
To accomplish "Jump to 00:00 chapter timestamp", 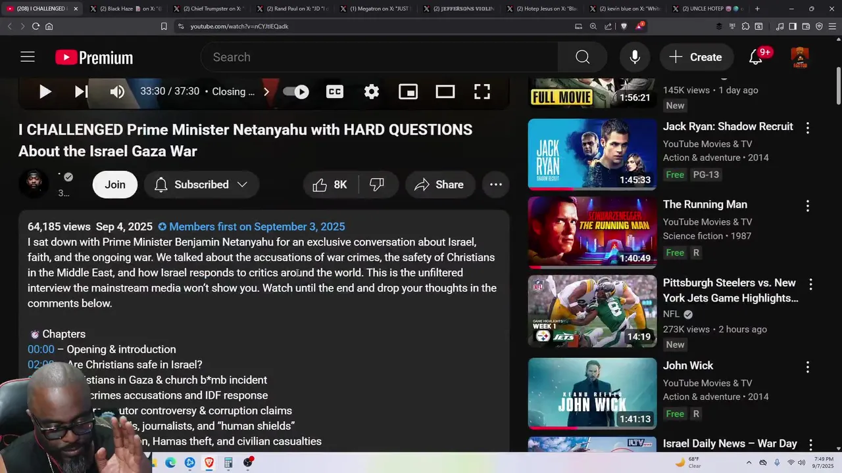I will [41, 349].
